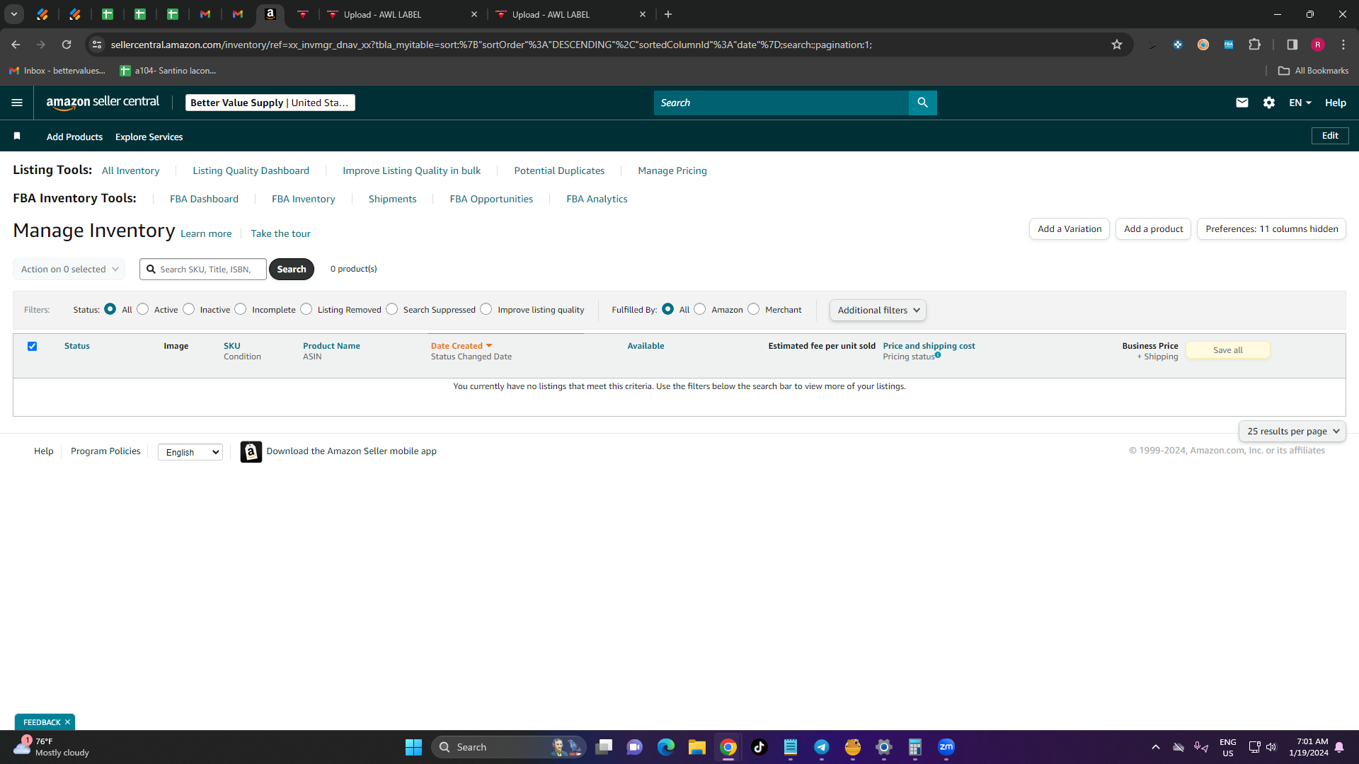This screenshot has height=764, width=1359.
Task: Select the Incomplete status filter
Action: (241, 309)
